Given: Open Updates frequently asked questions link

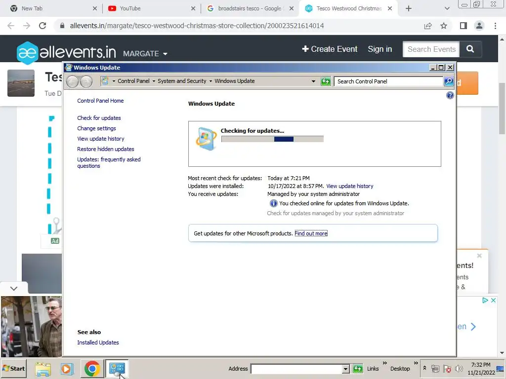Looking at the screenshot, I should 109,162.
